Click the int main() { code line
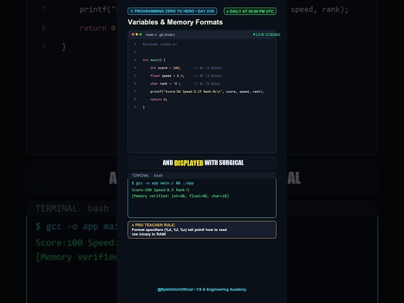The width and height of the screenshot is (404, 303). click(154, 60)
